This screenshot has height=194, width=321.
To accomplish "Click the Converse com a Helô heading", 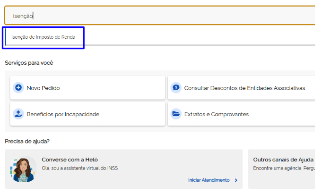I will coord(69,160).
